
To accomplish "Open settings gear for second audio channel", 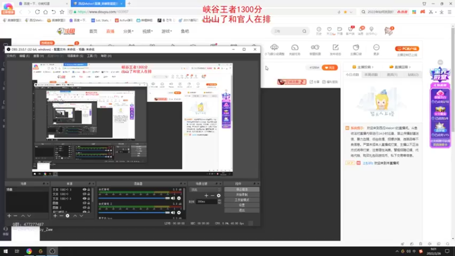I will pos(179,213).
